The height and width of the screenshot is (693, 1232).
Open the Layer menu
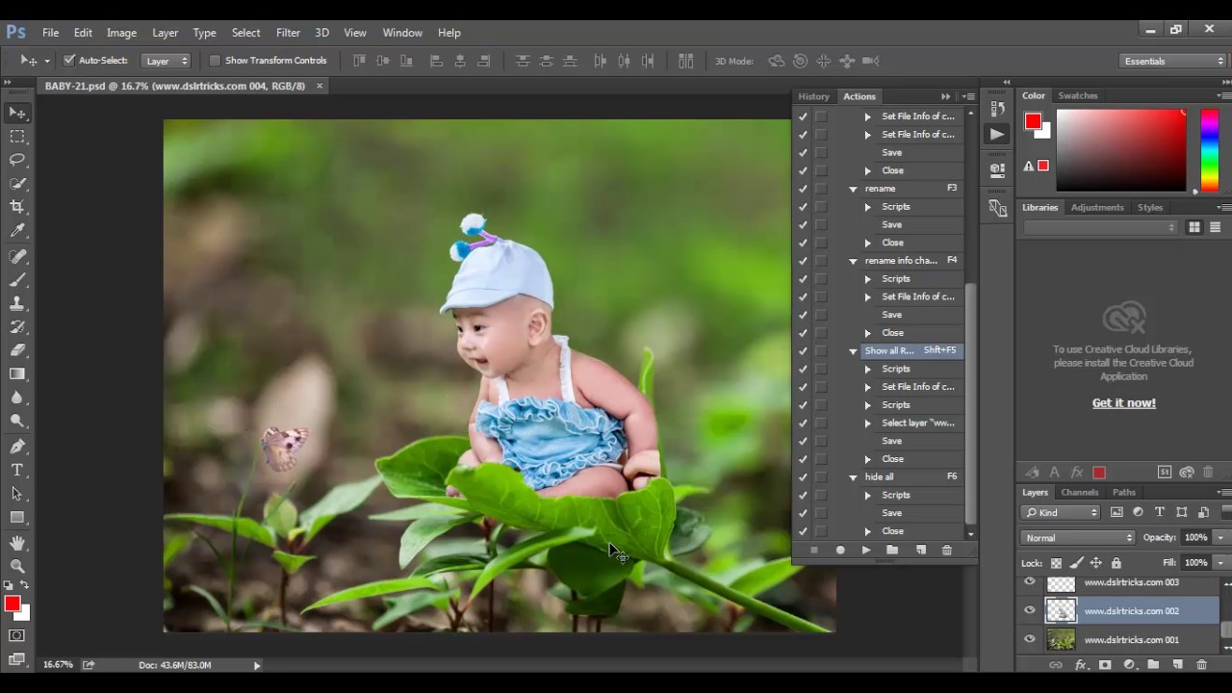pyautogui.click(x=165, y=32)
